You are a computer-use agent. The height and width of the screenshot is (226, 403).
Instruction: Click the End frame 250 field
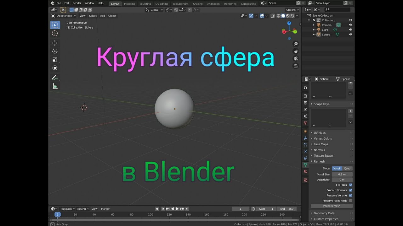(x=287, y=209)
